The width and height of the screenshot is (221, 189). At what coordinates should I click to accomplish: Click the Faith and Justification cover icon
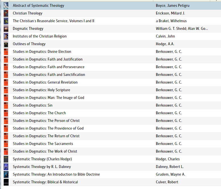pos(6,59)
